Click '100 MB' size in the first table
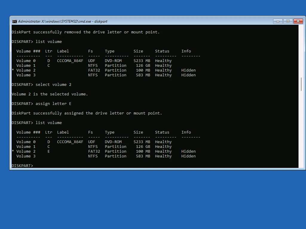Viewport: 306px width, 229px height. 143,70
